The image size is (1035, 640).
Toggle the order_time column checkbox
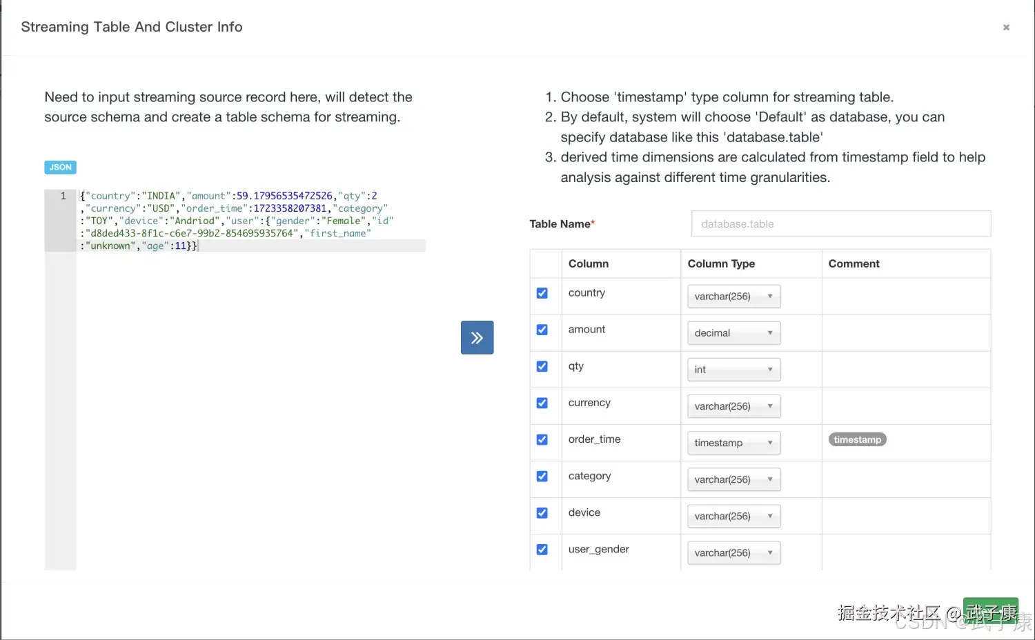542,439
